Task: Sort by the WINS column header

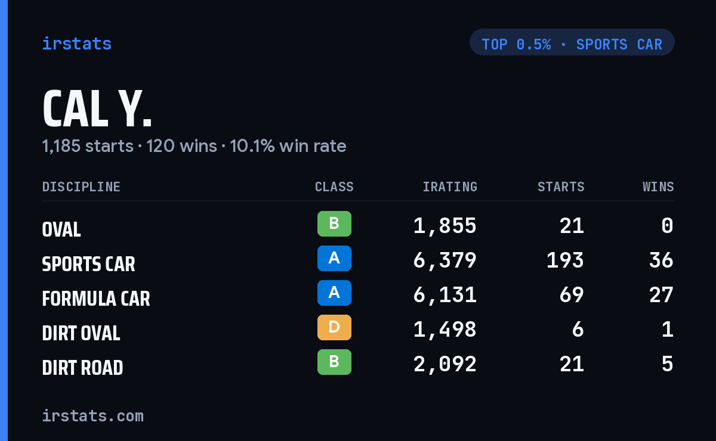Action: (x=658, y=187)
